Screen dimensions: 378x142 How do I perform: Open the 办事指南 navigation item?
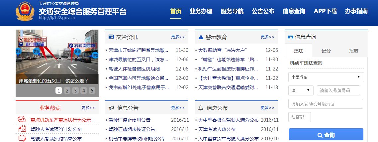coord(356,11)
